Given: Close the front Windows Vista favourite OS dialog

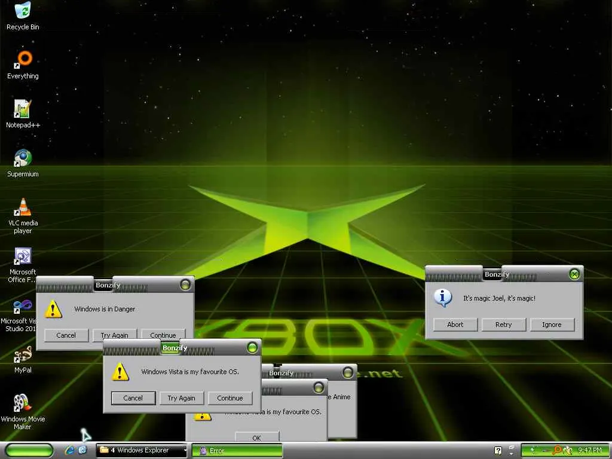Looking at the screenshot, I should (x=252, y=347).
